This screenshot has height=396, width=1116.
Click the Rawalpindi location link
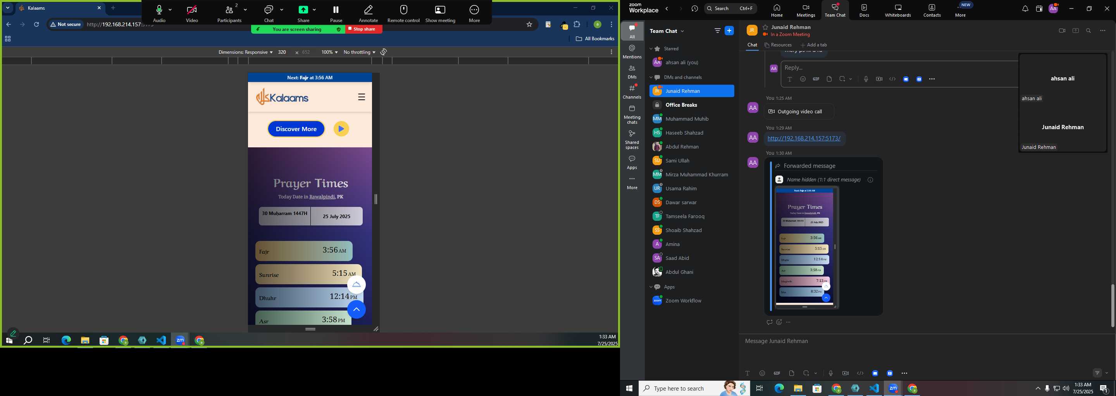pyautogui.click(x=322, y=197)
